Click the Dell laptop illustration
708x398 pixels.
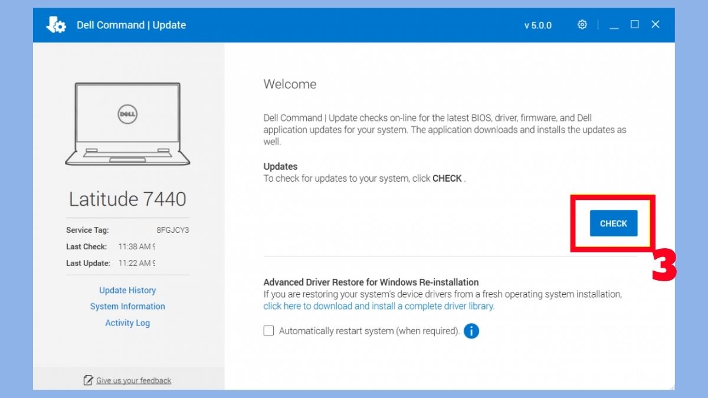127,124
